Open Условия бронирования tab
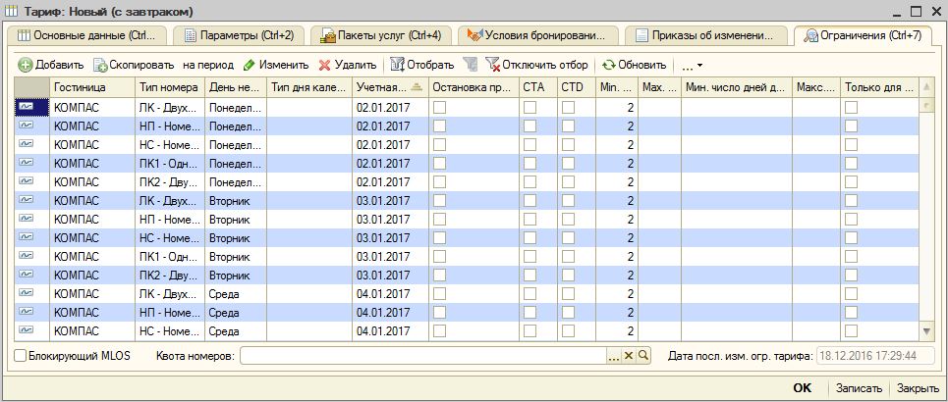Screen dimensions: 948x402 click(538, 35)
